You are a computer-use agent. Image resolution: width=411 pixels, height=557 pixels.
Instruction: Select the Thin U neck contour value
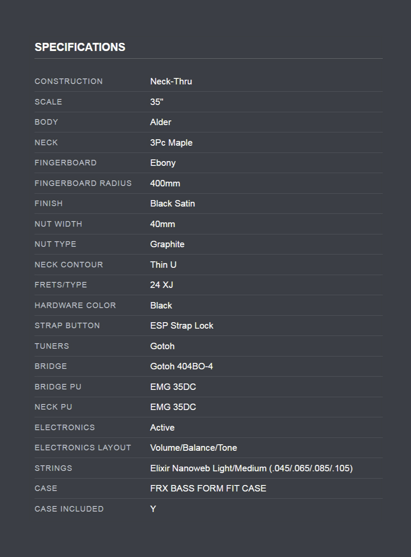click(x=163, y=265)
